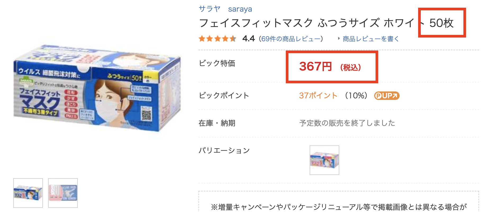This screenshot has height=212, width=488.
Task: Click the 37ポイント points link
Action: click(x=318, y=96)
